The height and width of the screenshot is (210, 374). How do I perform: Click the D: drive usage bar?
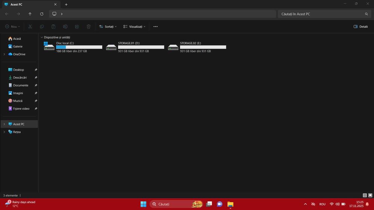click(141, 47)
